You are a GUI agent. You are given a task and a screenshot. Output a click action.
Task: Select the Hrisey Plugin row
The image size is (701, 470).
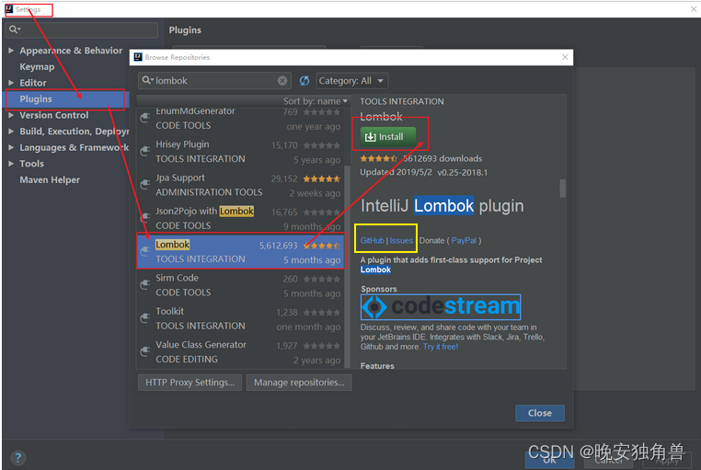(x=241, y=152)
